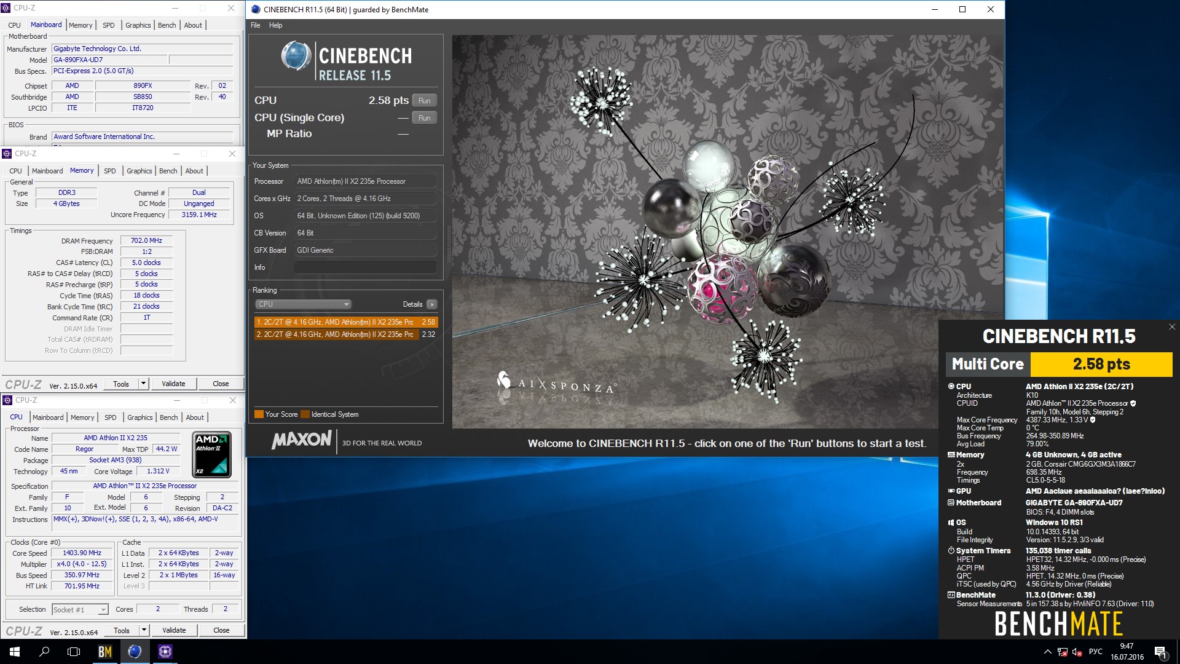The image size is (1180, 664).
Task: Click the rendered Cinebench scene image
Action: (727, 232)
